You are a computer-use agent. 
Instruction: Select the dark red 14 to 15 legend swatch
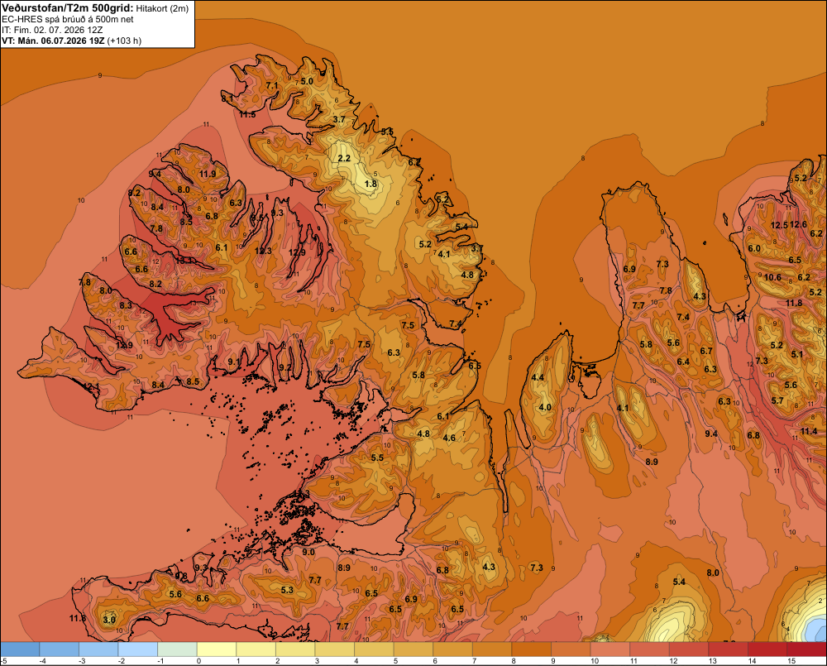click(x=767, y=649)
